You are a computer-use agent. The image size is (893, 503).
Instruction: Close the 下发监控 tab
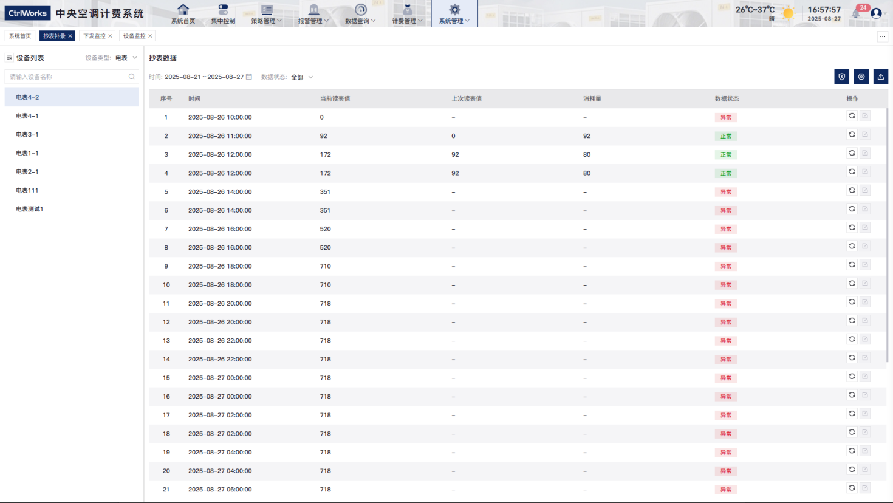pos(110,36)
